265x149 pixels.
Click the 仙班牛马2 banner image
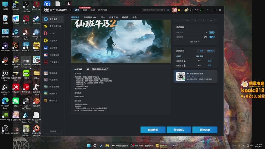click(121, 41)
